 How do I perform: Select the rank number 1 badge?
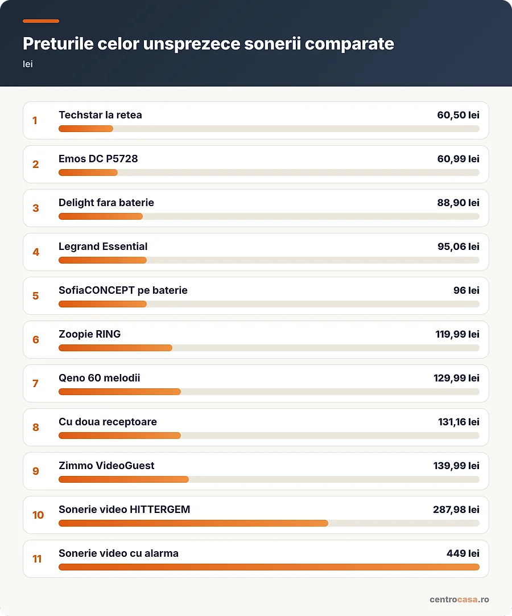35,121
